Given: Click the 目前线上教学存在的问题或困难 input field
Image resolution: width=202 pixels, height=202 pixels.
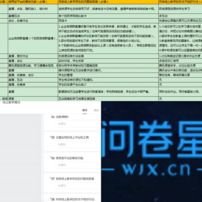Looking at the screenshot, I should [78, 186].
